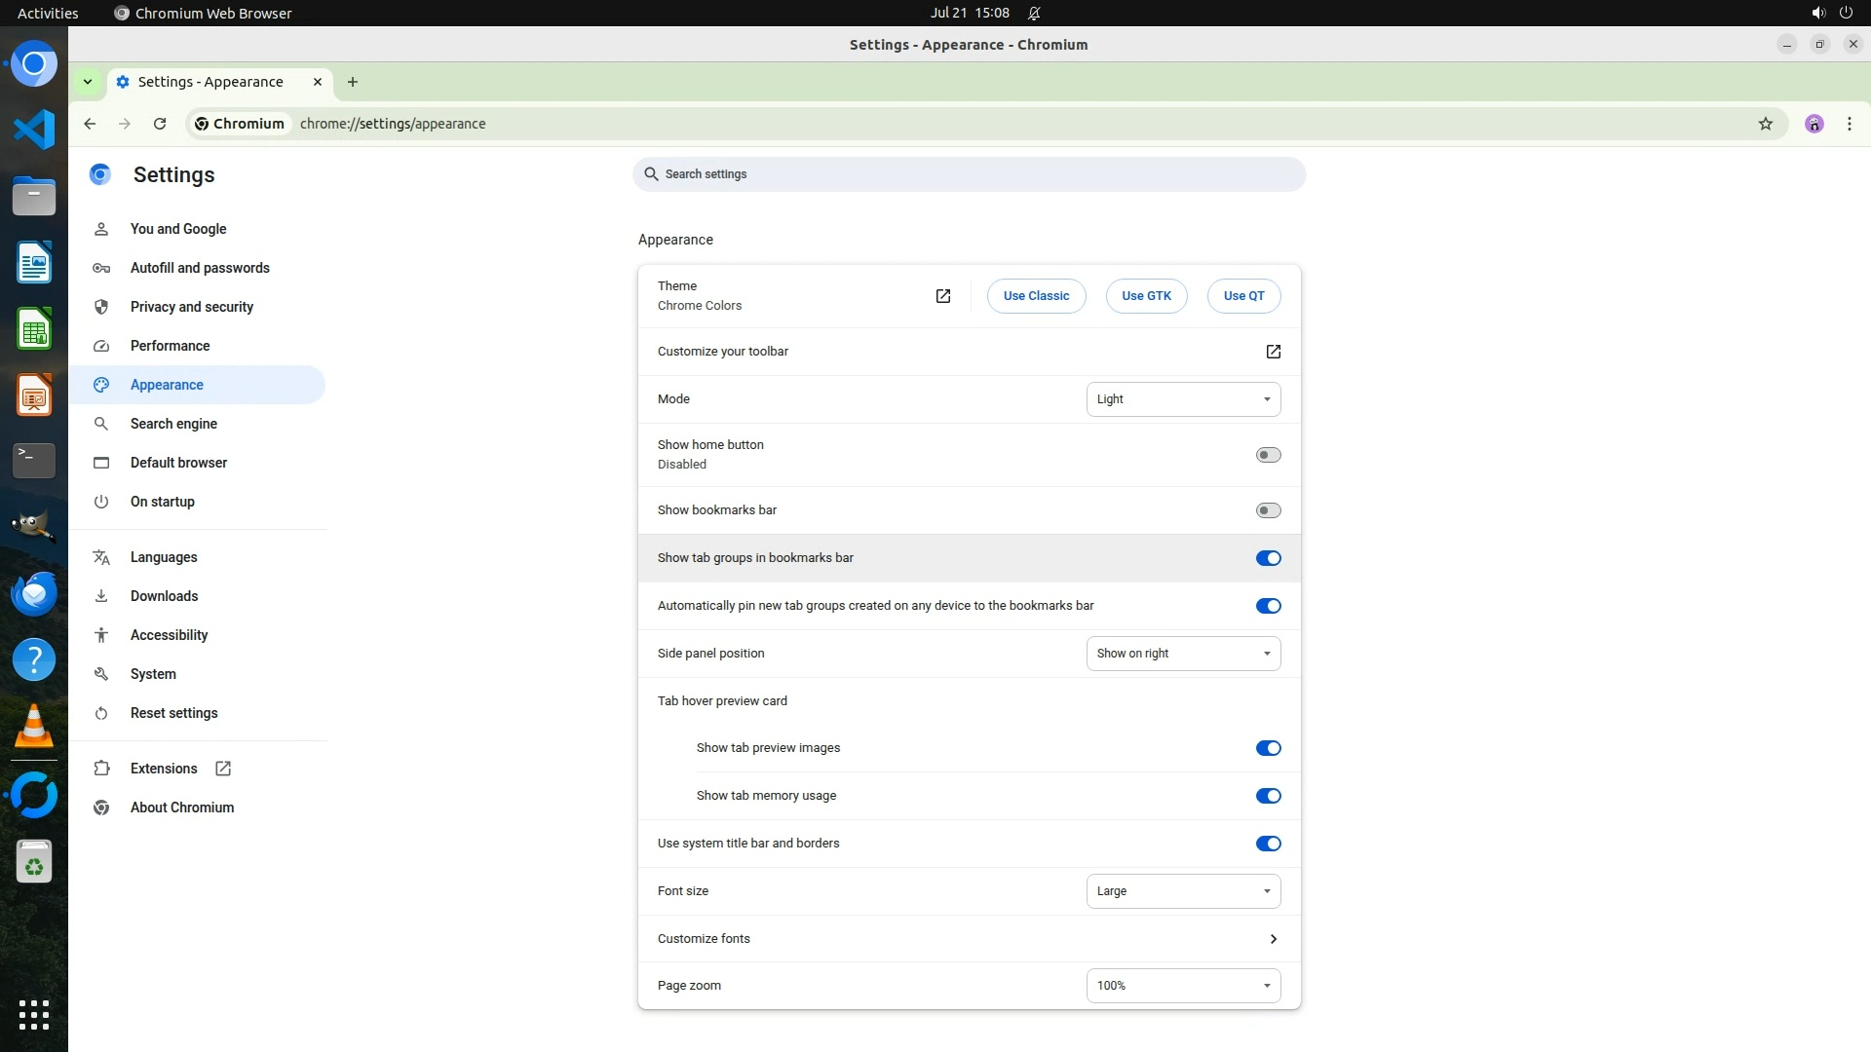Open Customize your toolbar external icon
Image resolution: width=1871 pixels, height=1052 pixels.
tap(1273, 352)
